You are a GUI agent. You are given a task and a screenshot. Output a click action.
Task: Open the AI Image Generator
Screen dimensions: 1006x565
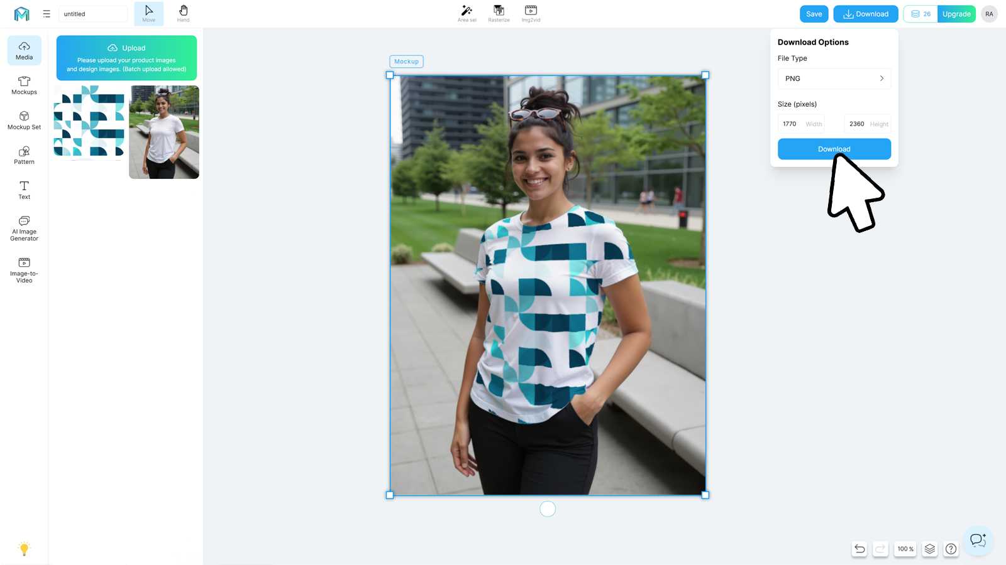24,228
